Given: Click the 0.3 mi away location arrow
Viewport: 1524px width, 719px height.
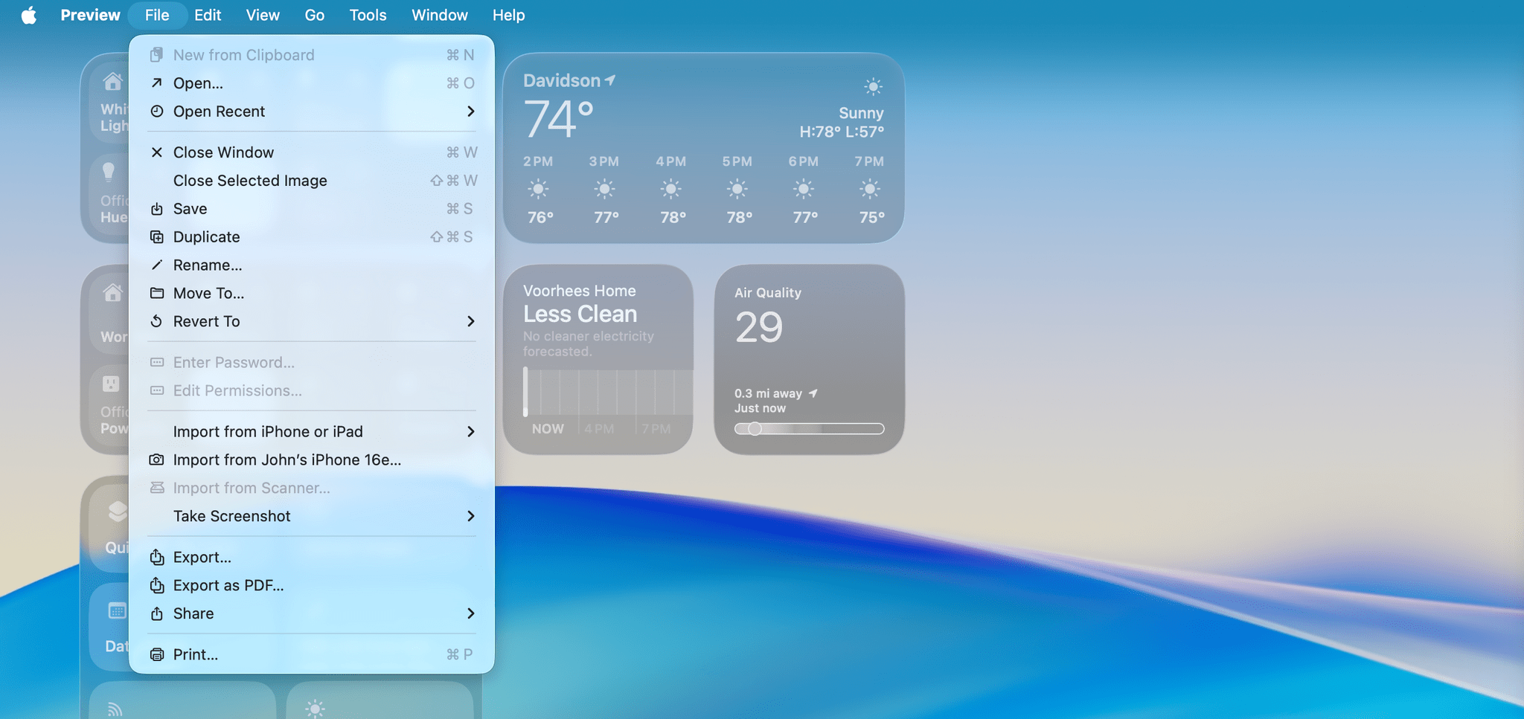Looking at the screenshot, I should [813, 393].
